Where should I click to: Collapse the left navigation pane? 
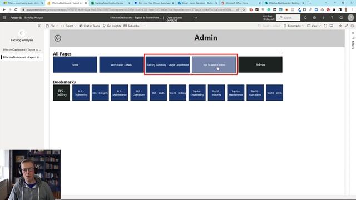point(39,26)
